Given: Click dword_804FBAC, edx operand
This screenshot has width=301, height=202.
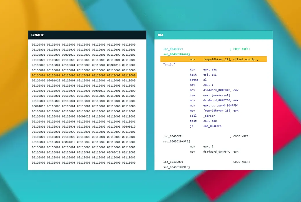Looking at the screenshot, I should tap(221, 90).
